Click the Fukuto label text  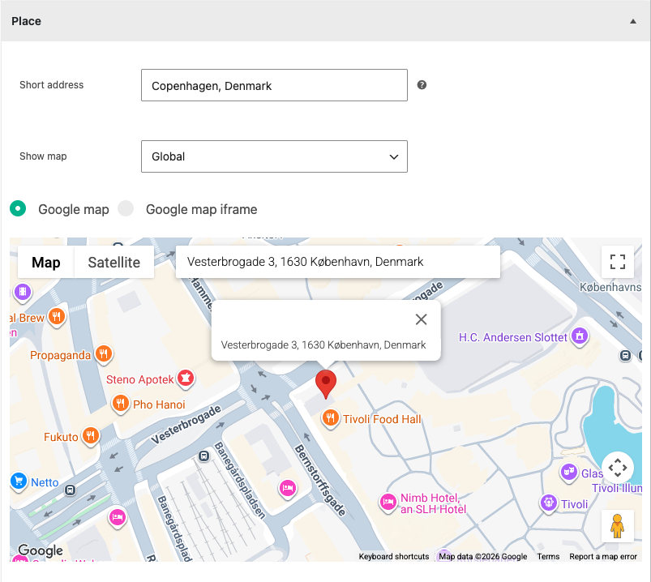pyautogui.click(x=61, y=437)
